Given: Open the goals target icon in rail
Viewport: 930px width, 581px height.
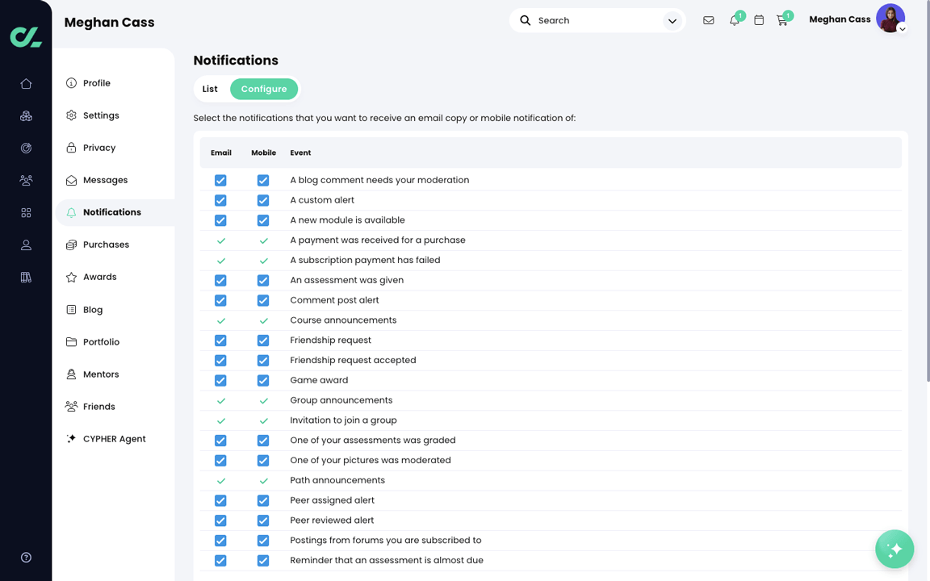Looking at the screenshot, I should tap(26, 148).
